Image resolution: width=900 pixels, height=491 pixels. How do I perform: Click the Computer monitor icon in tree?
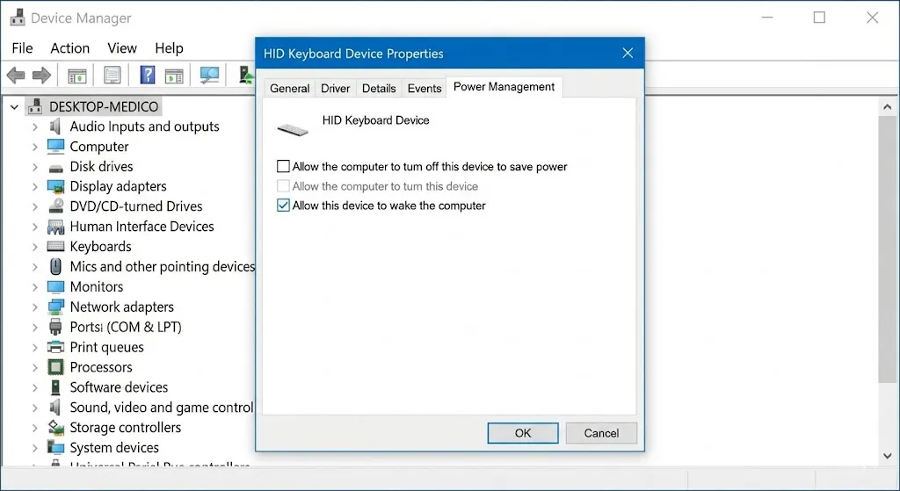(55, 147)
